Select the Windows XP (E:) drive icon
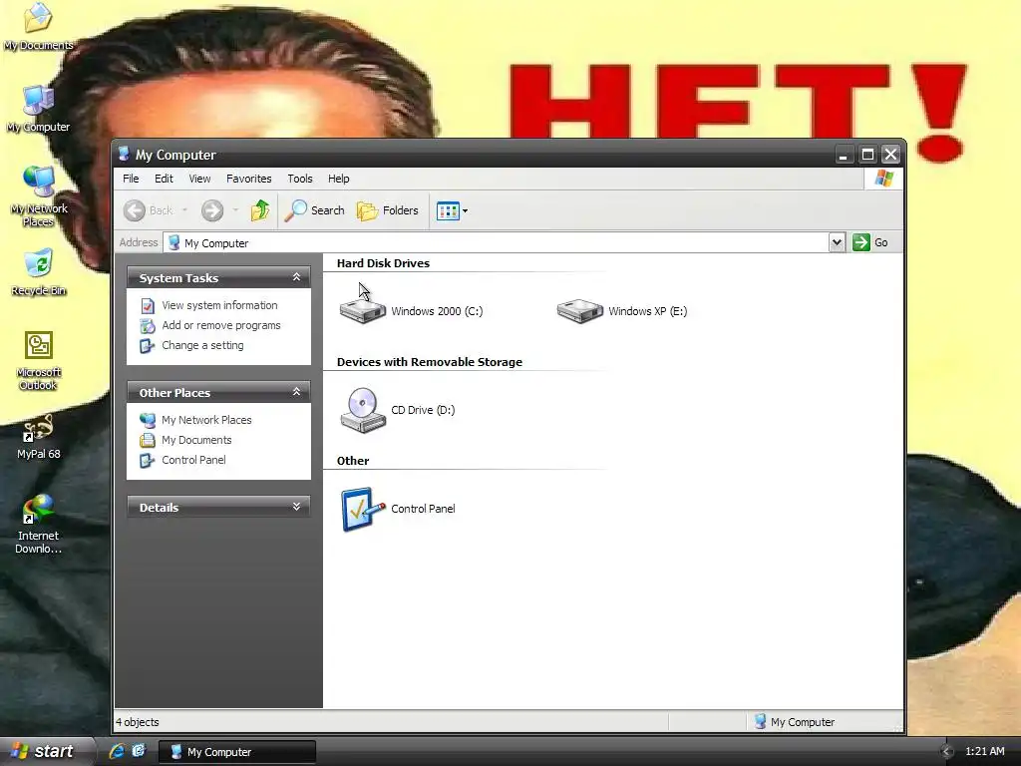Image resolution: width=1021 pixels, height=766 pixels. point(580,310)
